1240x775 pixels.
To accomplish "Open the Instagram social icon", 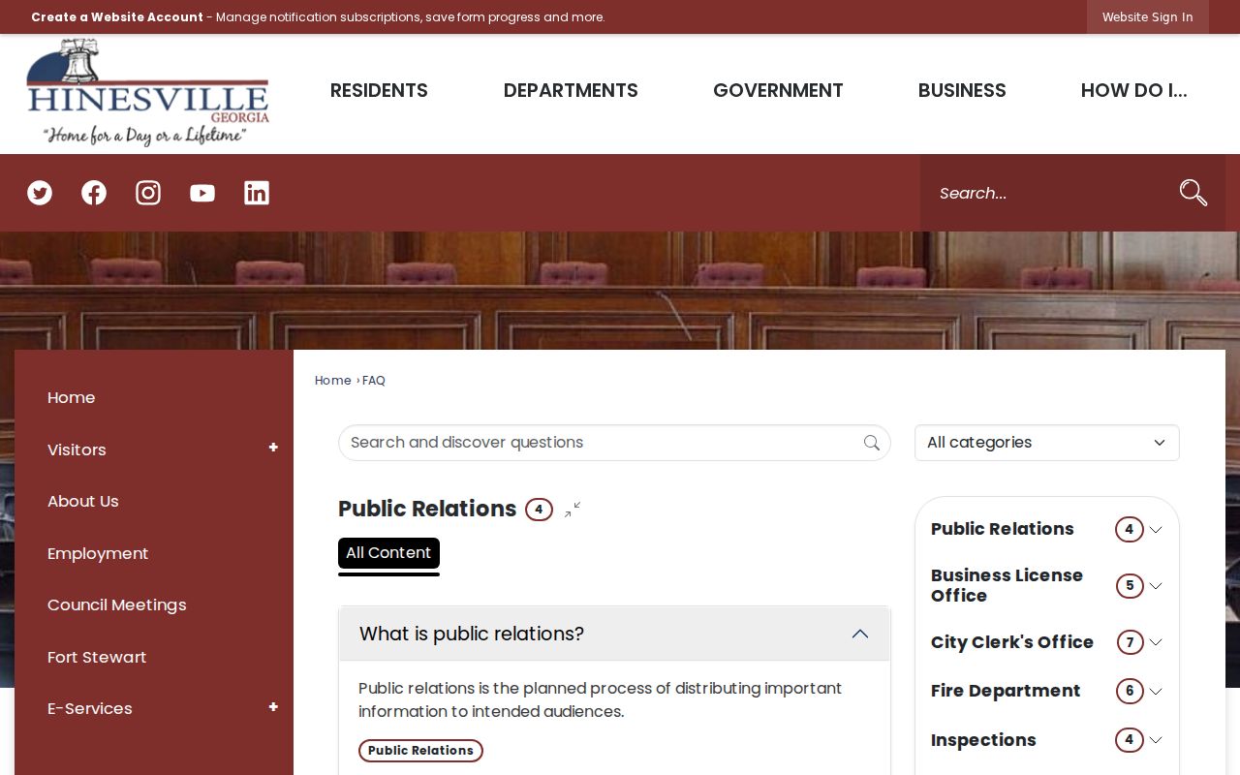I will 148,193.
